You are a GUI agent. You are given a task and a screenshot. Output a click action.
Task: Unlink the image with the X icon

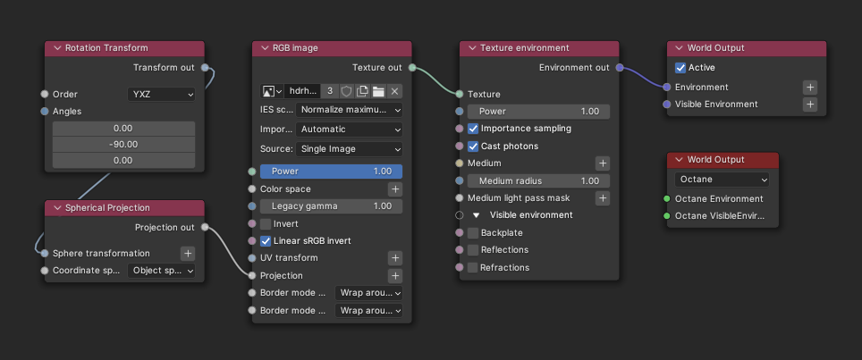pyautogui.click(x=394, y=91)
